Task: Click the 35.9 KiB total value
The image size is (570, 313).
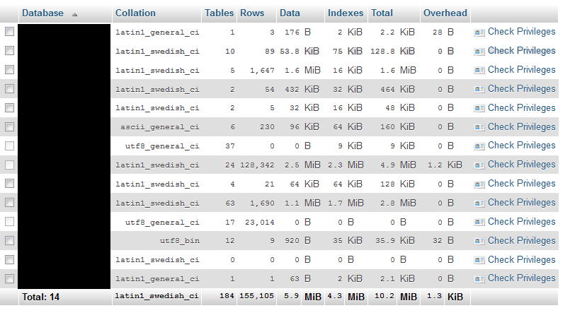Action: coord(395,240)
